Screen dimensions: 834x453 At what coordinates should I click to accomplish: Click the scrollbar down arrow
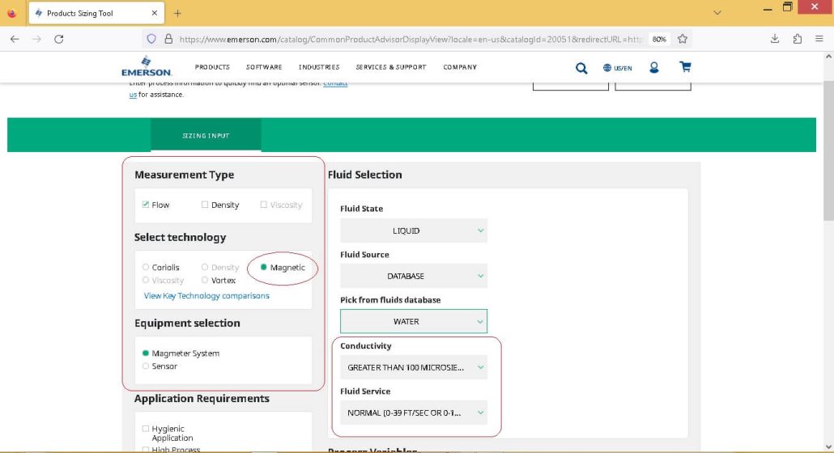tap(828, 447)
